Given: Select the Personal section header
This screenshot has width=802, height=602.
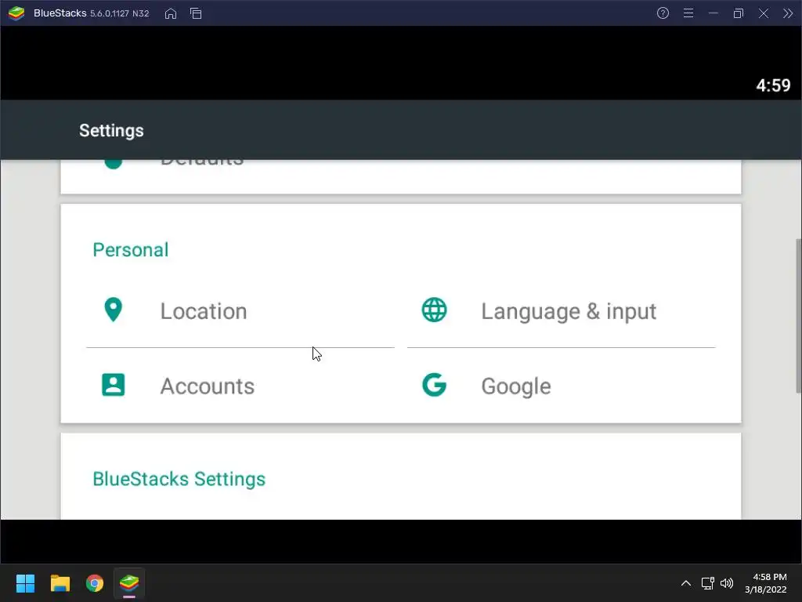Looking at the screenshot, I should click(x=131, y=250).
